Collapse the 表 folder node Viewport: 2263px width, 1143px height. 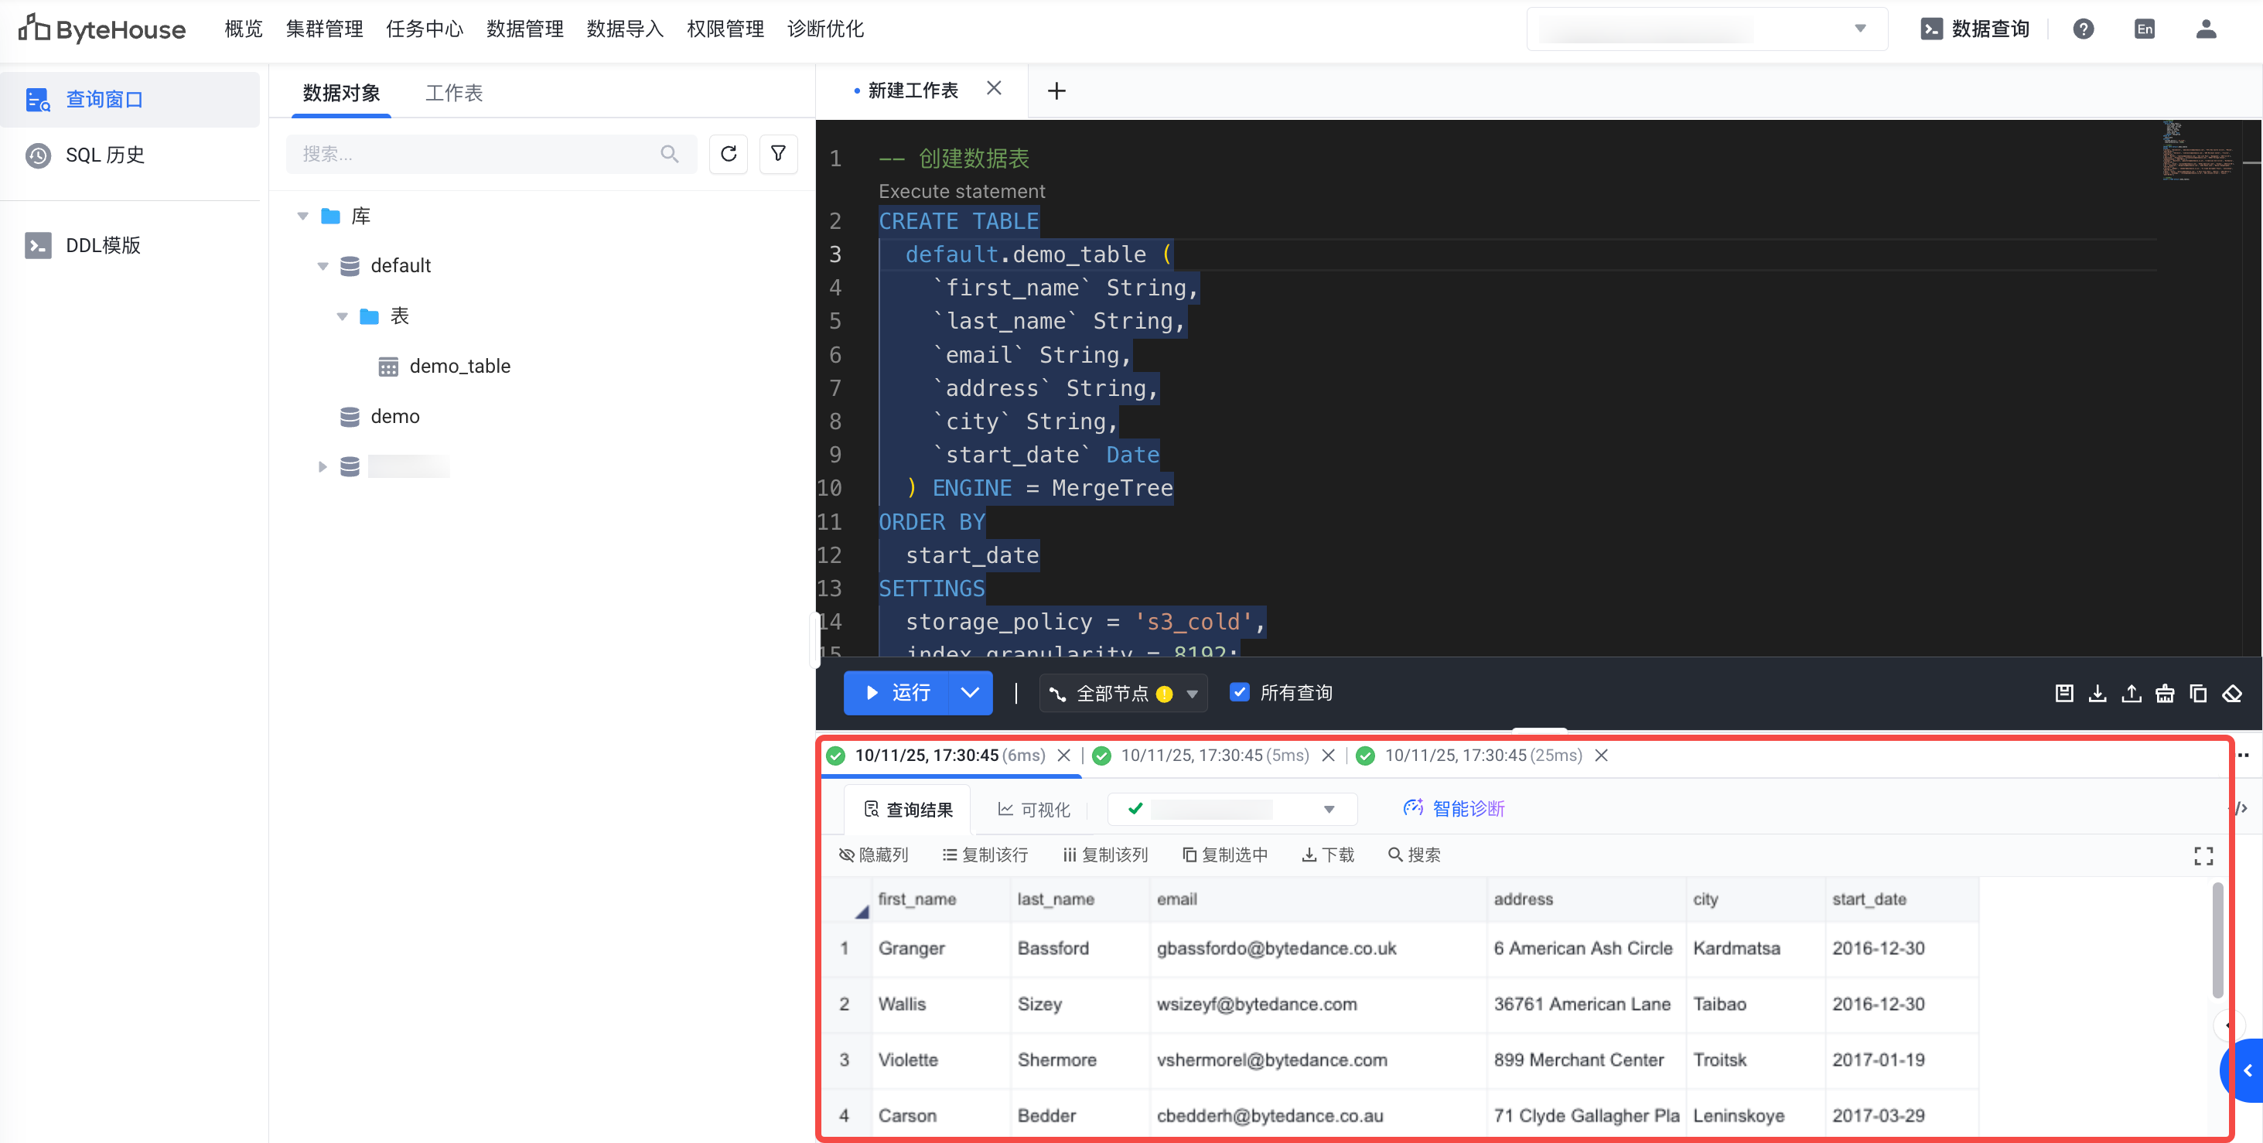point(343,316)
